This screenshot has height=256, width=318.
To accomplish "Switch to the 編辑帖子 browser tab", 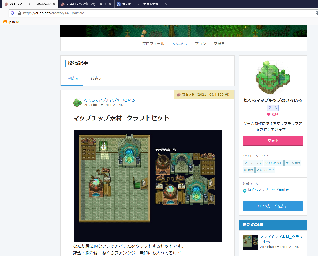I will [x=143, y=4].
